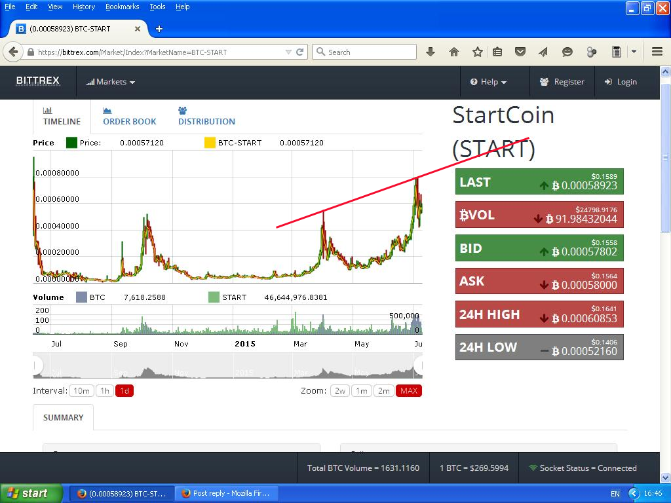Bookmark this page with star icon
671x503 pixels.
pyautogui.click(x=478, y=52)
